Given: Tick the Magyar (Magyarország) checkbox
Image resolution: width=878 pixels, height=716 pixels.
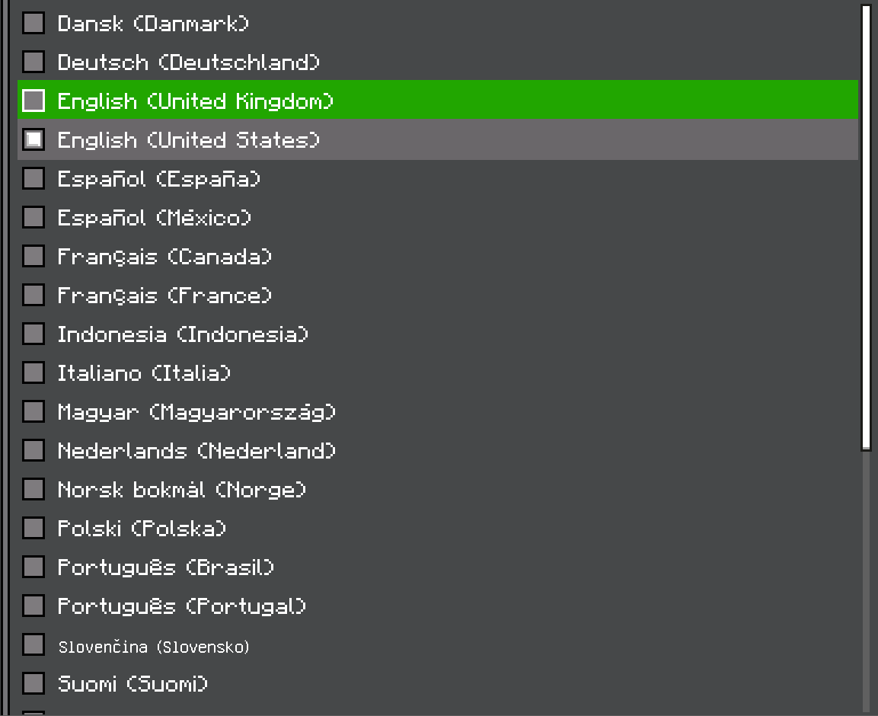Looking at the screenshot, I should [34, 411].
